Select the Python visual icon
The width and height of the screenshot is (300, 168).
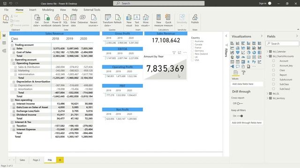click(x=254, y=62)
